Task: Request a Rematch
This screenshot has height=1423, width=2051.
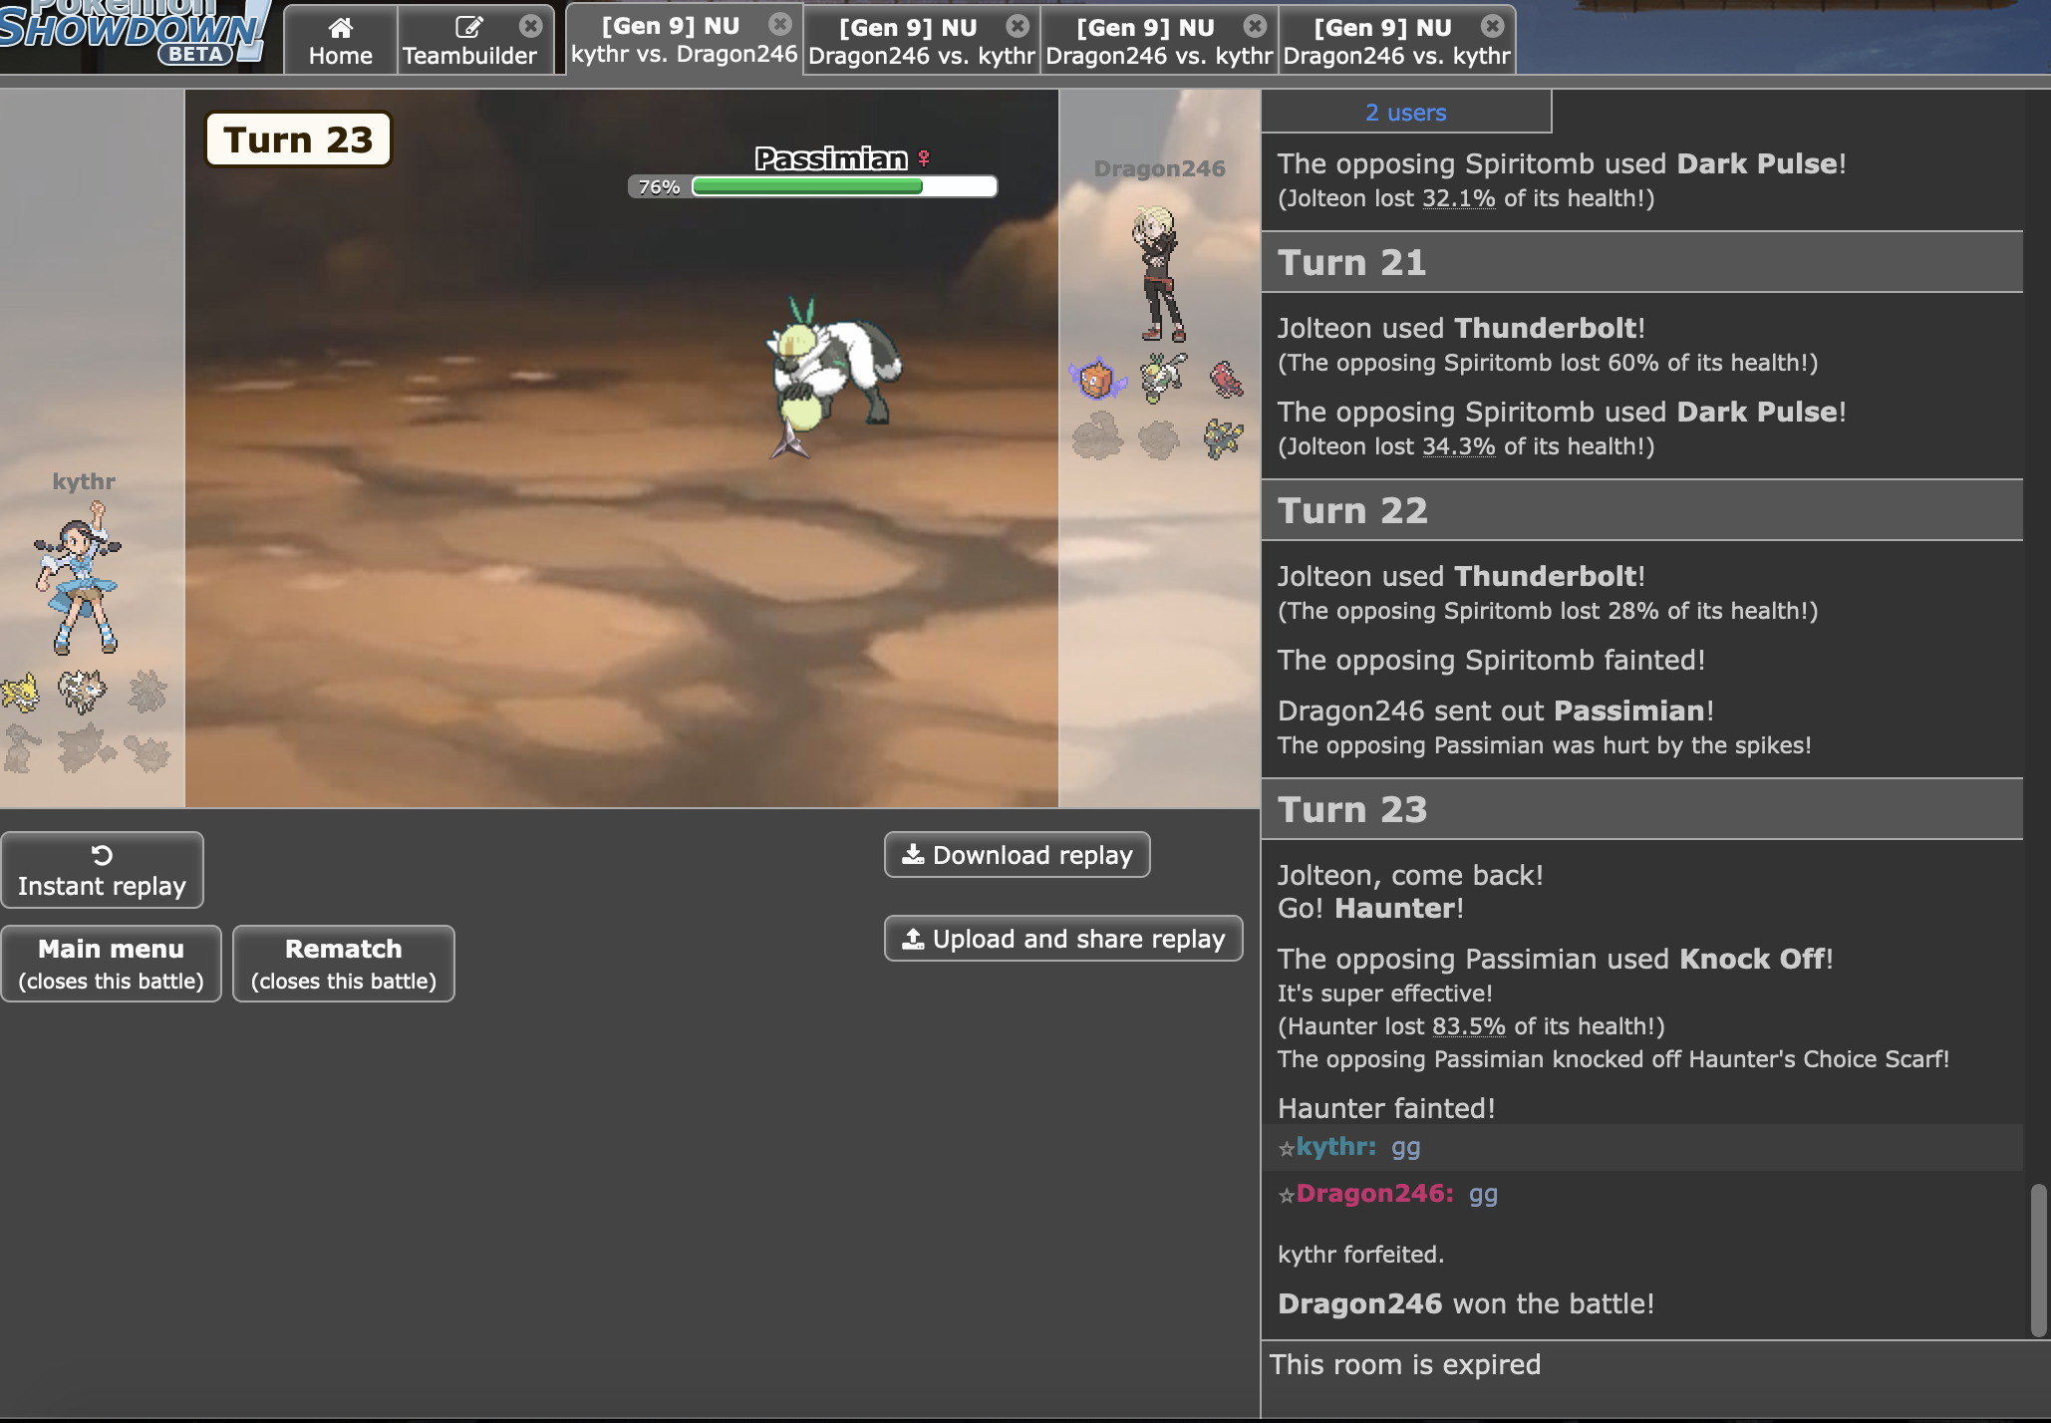Action: click(x=344, y=964)
